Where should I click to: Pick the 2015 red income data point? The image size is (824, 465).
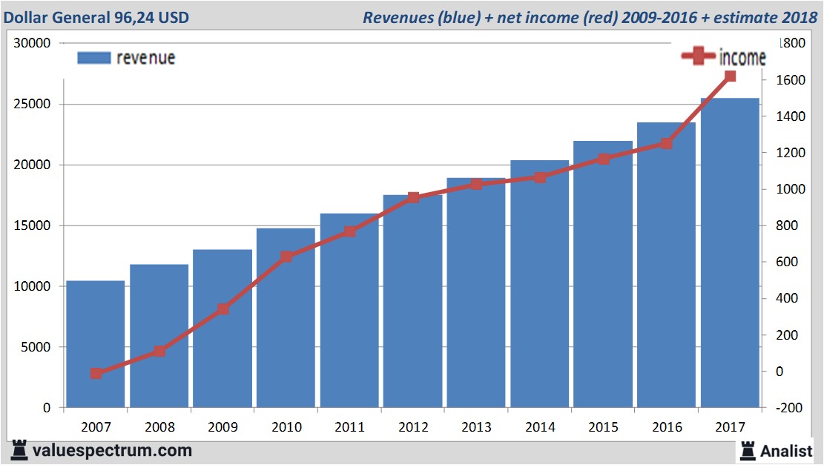[603, 159]
